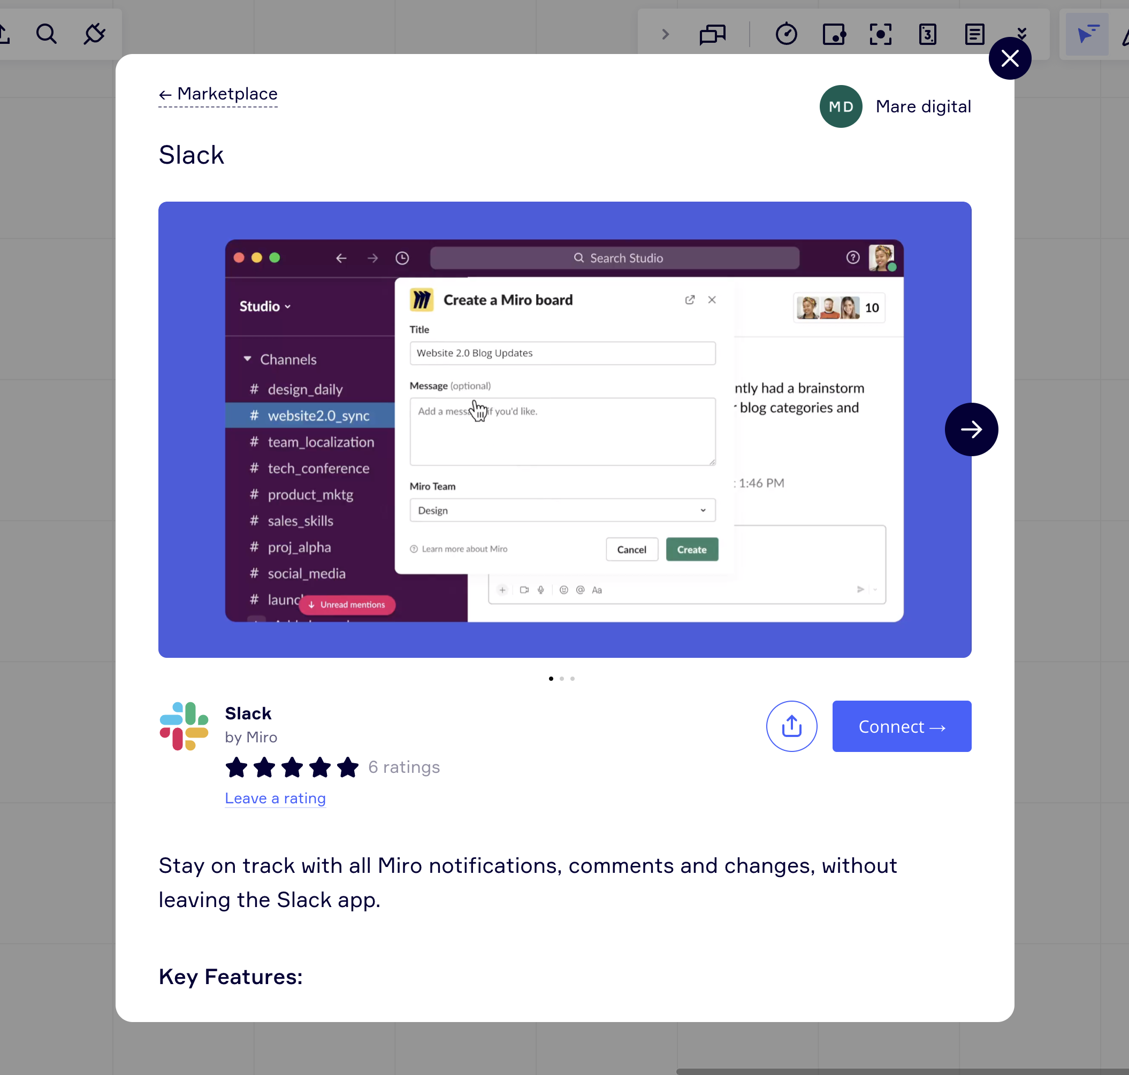
Task: Click the Slack screenshot preview image
Action: point(564,429)
